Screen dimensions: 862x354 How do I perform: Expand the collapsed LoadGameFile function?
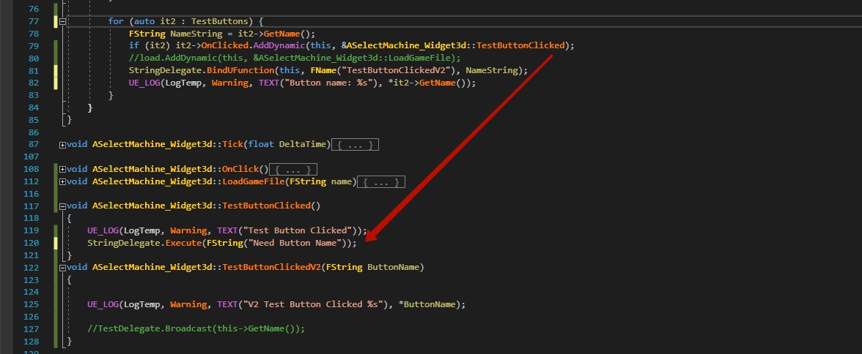(62, 181)
